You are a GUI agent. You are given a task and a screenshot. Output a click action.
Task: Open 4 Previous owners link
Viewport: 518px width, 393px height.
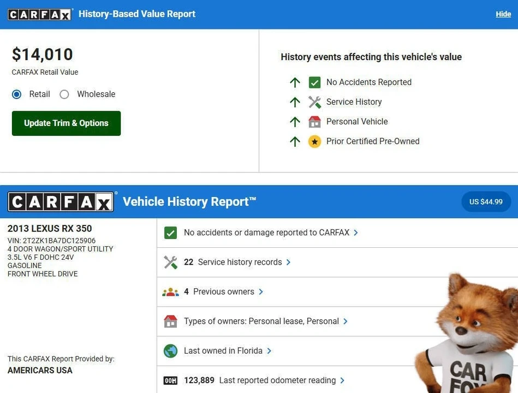coord(219,292)
